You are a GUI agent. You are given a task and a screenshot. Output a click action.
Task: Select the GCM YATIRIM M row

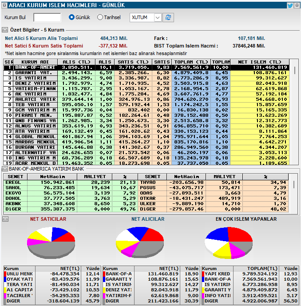pos(147,110)
